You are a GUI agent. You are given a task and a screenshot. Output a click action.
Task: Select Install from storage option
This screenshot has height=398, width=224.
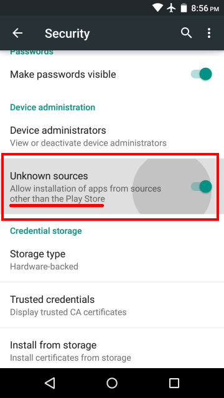click(112, 351)
